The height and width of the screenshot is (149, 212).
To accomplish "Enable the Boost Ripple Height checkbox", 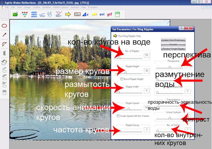I will pyautogui.click(x=122, y=79).
